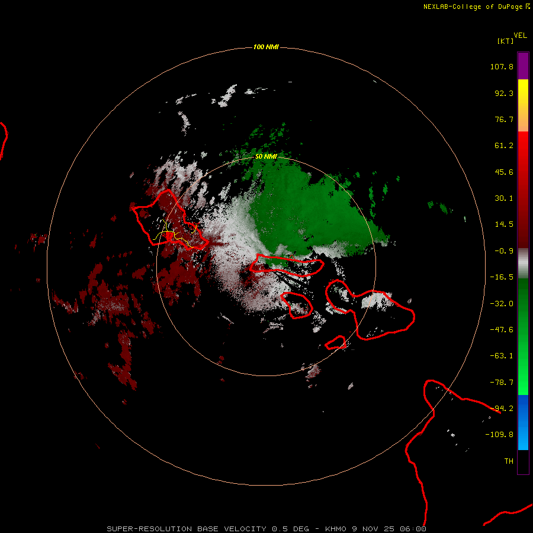
Task: Click the -109.8 velocity scale value
Action: pyautogui.click(x=499, y=435)
